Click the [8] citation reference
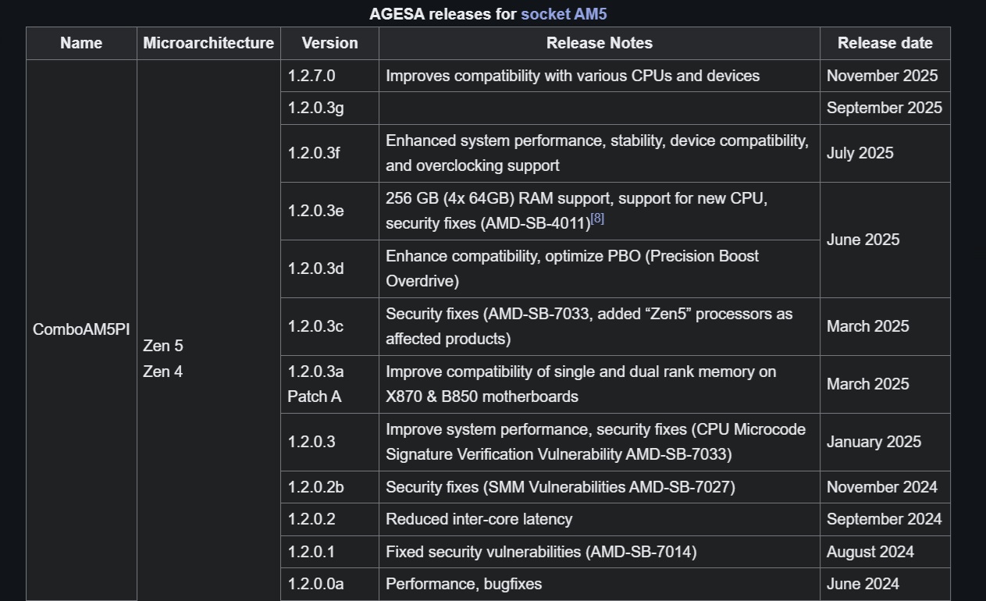The image size is (986, 601). (597, 219)
